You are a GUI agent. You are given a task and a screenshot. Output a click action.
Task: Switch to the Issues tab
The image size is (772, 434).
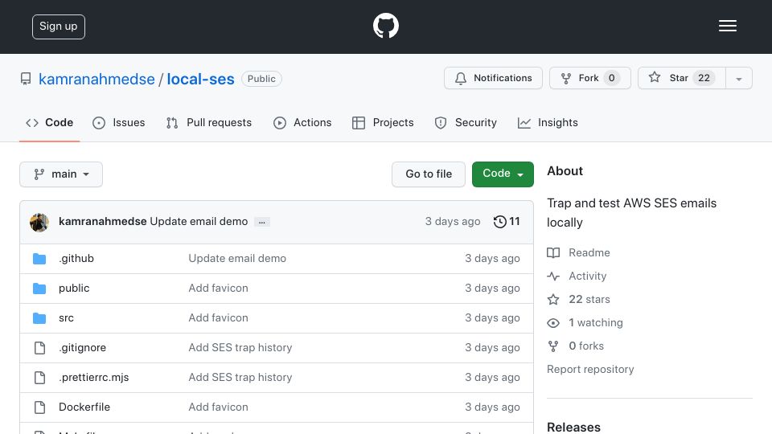point(119,122)
